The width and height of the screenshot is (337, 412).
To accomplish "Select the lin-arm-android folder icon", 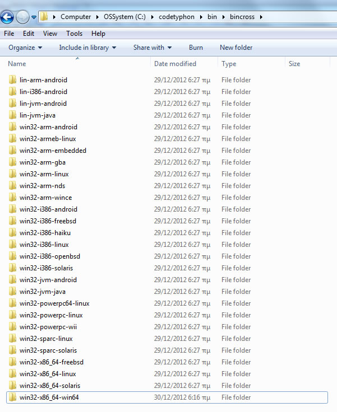I will point(12,79).
